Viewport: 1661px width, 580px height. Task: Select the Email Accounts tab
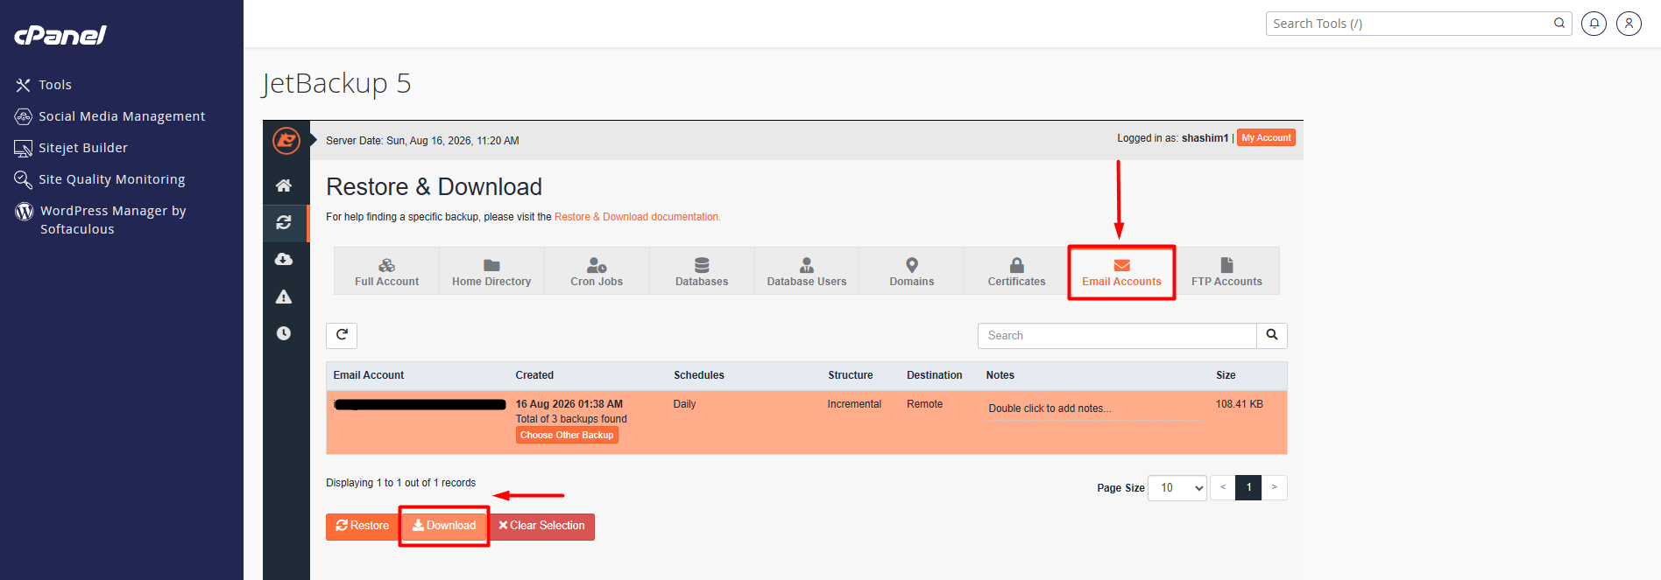coord(1121,271)
